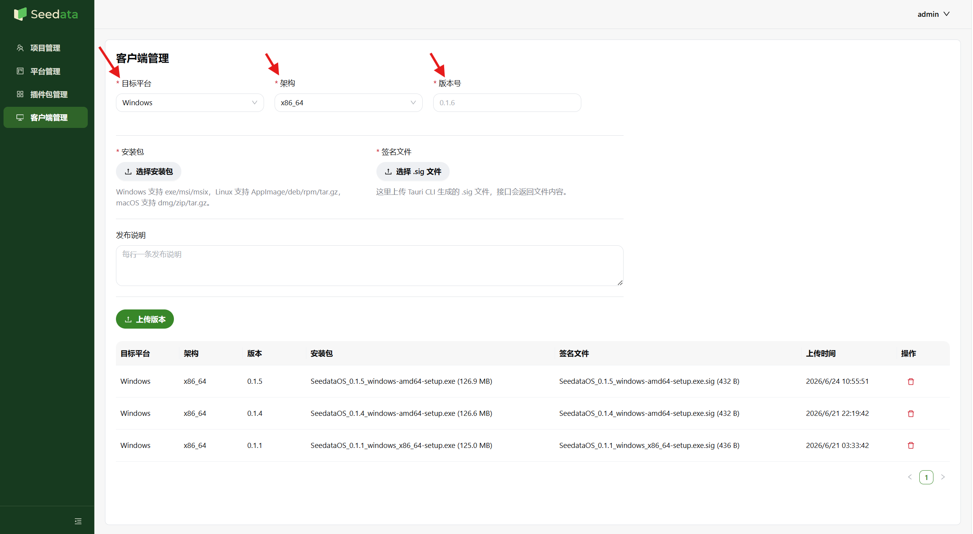Focus the 版本号 input field

coord(507,102)
